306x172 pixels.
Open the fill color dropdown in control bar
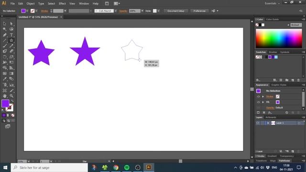click(27, 11)
